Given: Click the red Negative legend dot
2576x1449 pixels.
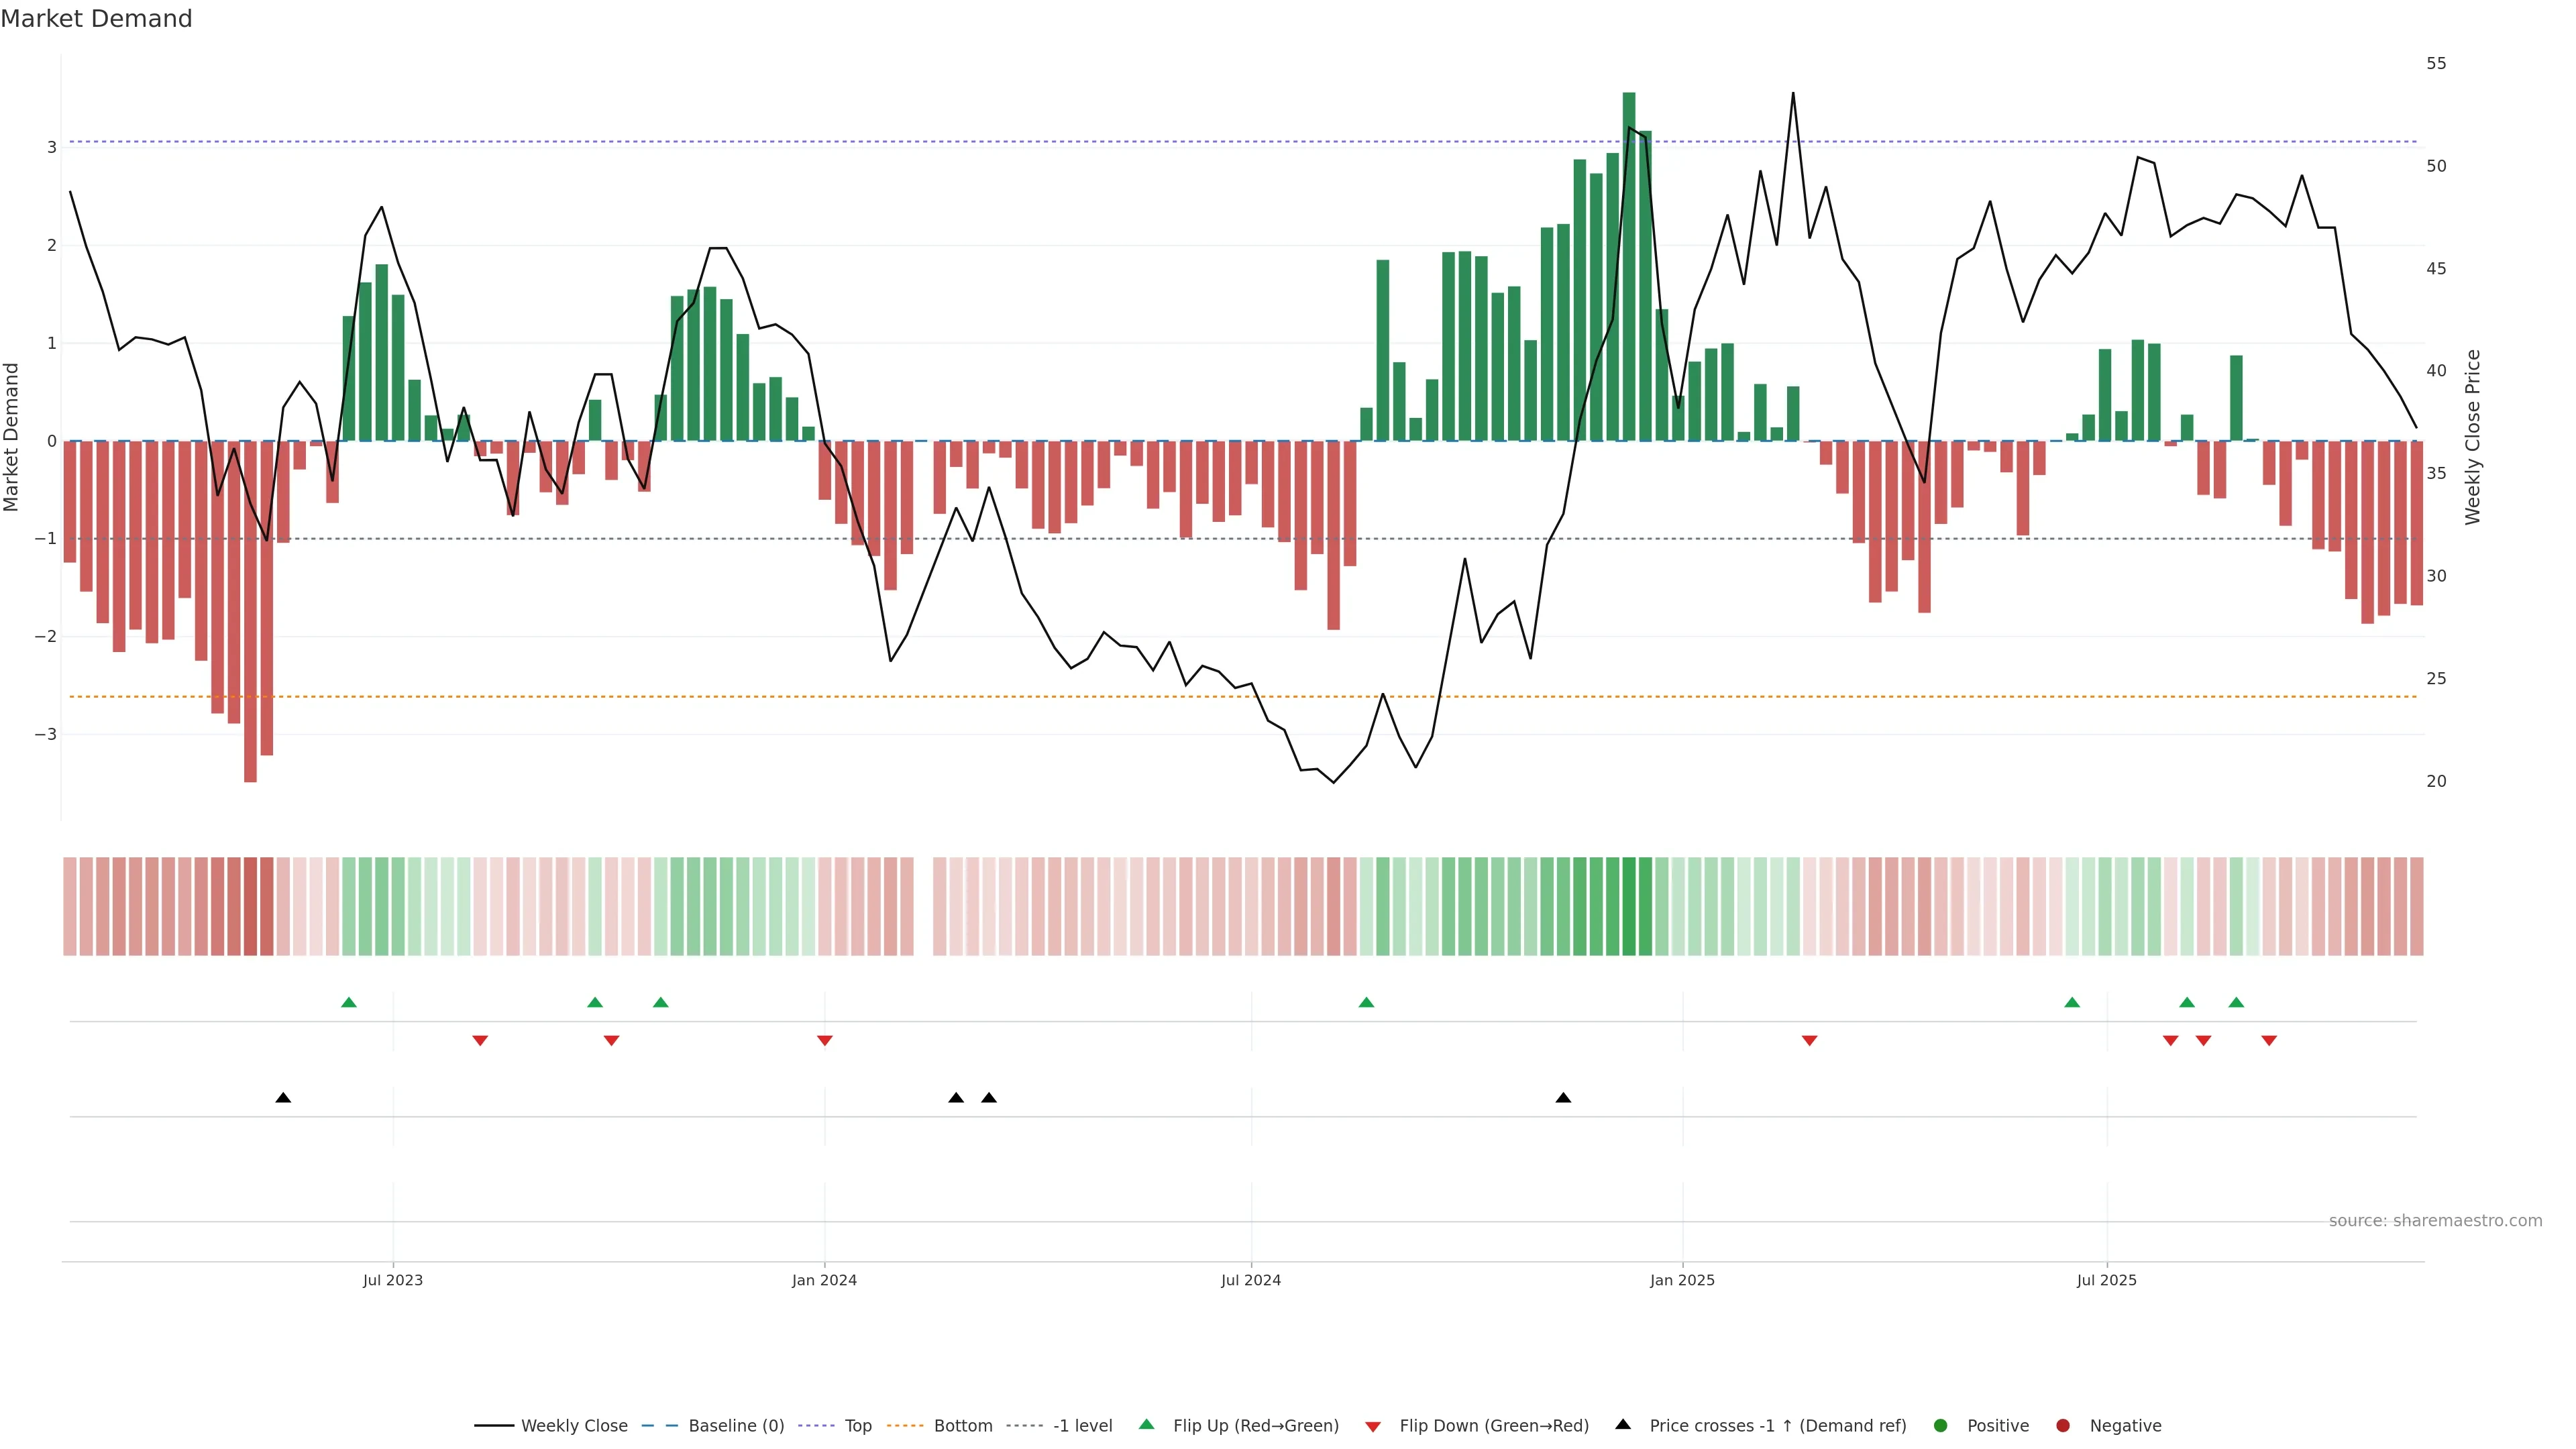Looking at the screenshot, I should pos(2063,1426).
